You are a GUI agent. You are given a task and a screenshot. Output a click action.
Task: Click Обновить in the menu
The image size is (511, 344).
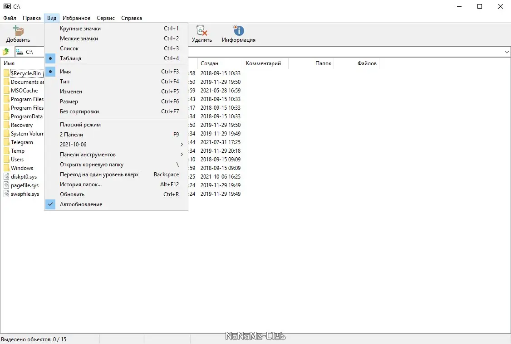pos(116,194)
